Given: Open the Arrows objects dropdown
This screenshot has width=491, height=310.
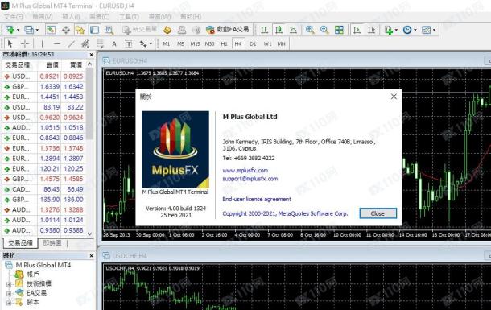Looking at the screenshot, I should pos(151,43).
